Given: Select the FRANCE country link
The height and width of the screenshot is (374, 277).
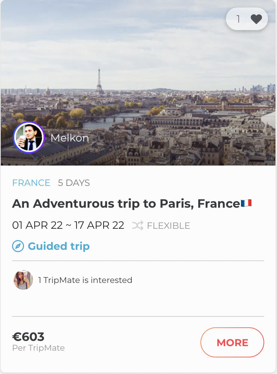Looking at the screenshot, I should pos(31,183).
